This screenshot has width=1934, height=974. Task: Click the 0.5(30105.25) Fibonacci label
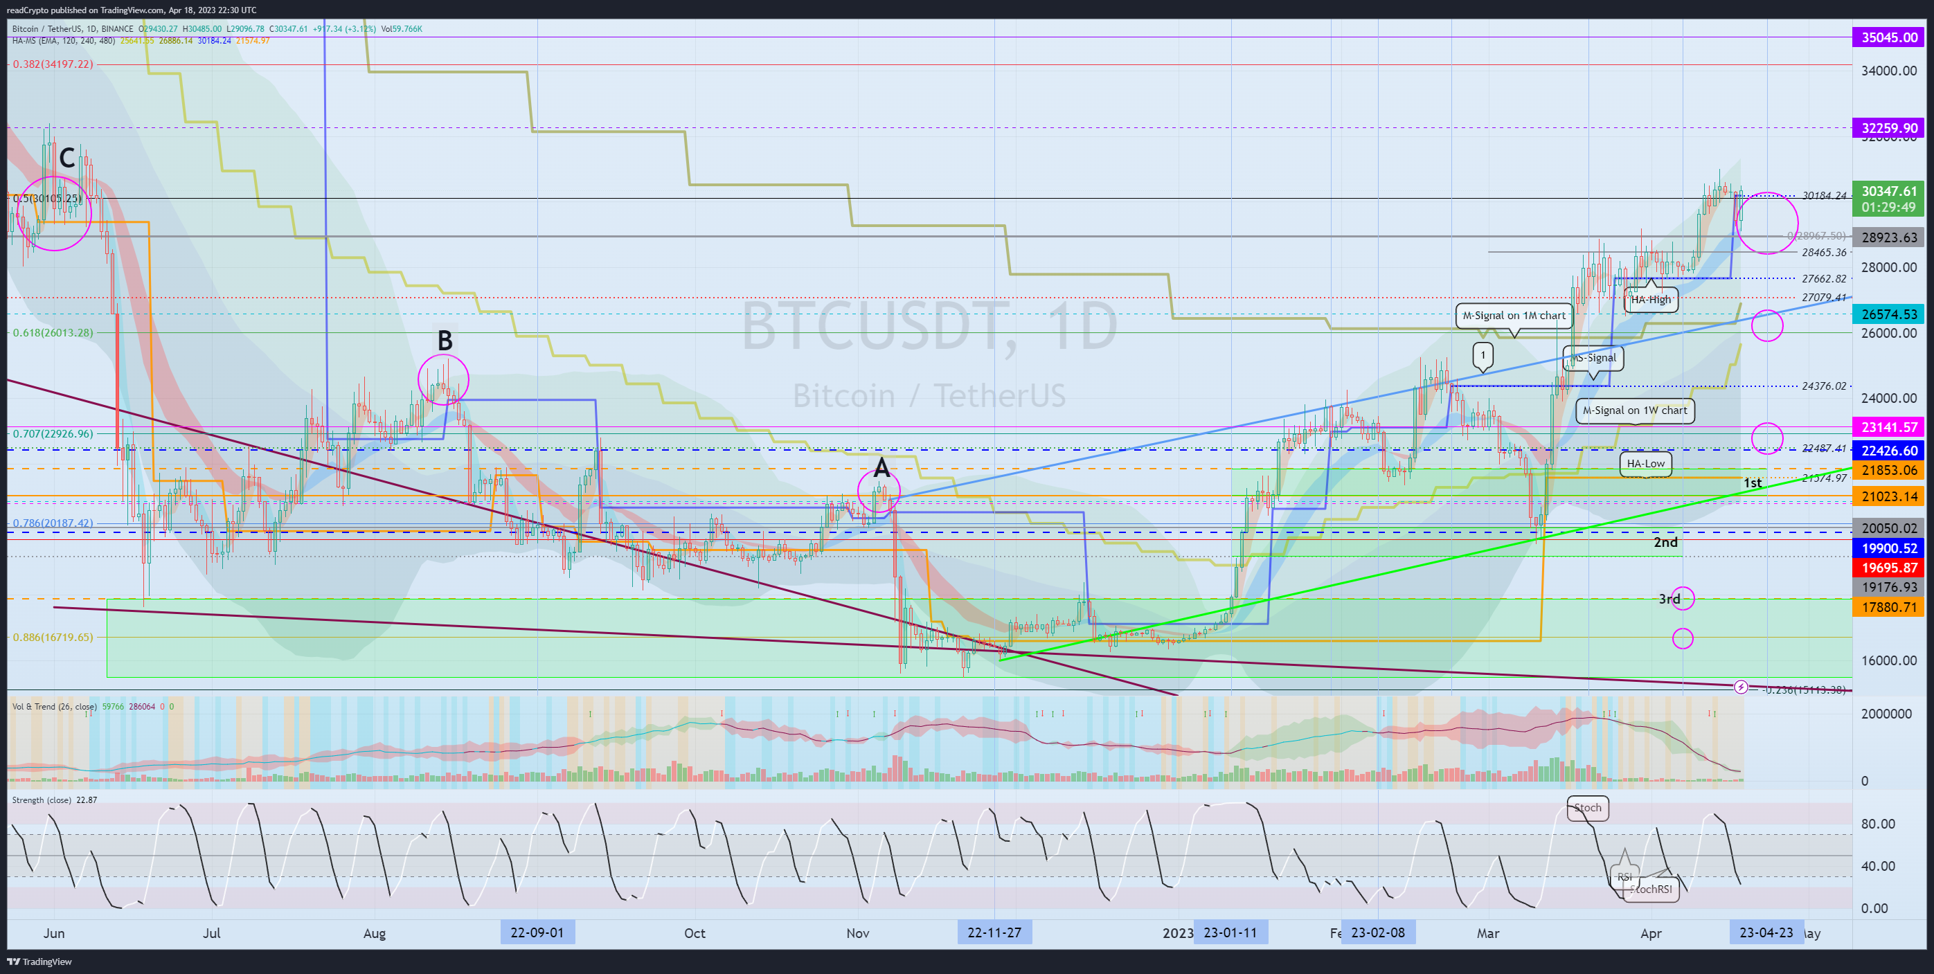click(x=46, y=199)
